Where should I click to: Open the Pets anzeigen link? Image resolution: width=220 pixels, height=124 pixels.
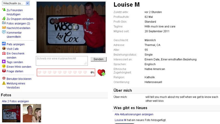16,44
